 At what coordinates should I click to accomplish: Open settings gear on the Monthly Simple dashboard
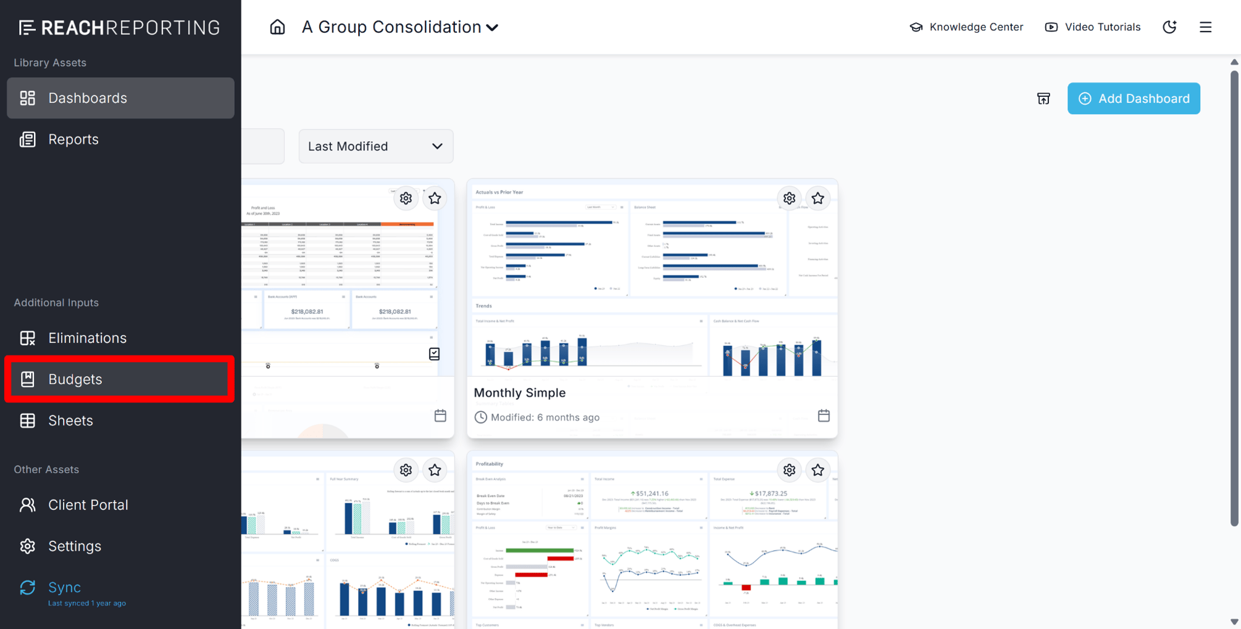point(789,199)
